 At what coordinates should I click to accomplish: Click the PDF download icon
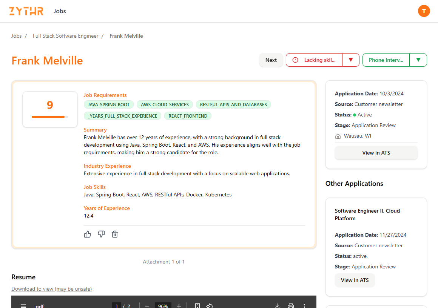(277, 305)
